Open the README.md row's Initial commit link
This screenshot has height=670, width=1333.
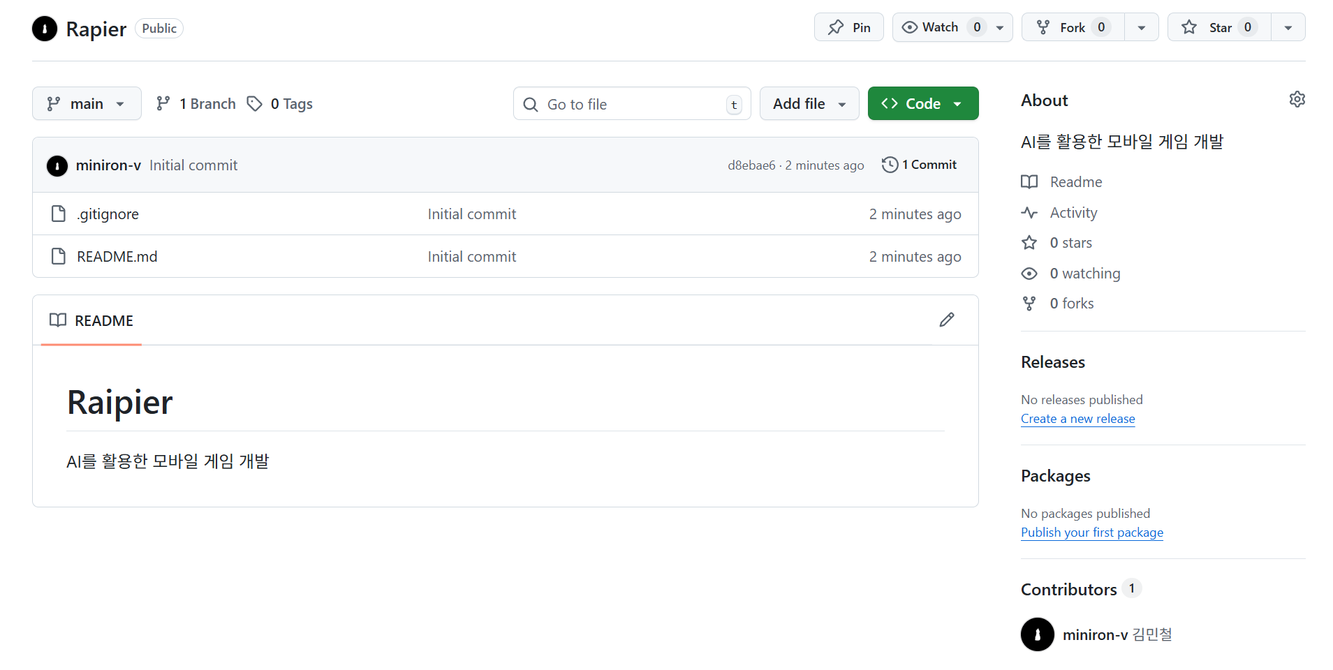tap(472, 257)
